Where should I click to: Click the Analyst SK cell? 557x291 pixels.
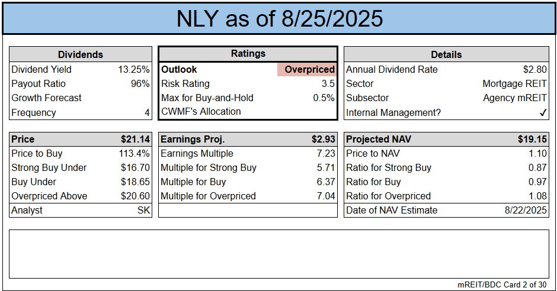click(143, 210)
